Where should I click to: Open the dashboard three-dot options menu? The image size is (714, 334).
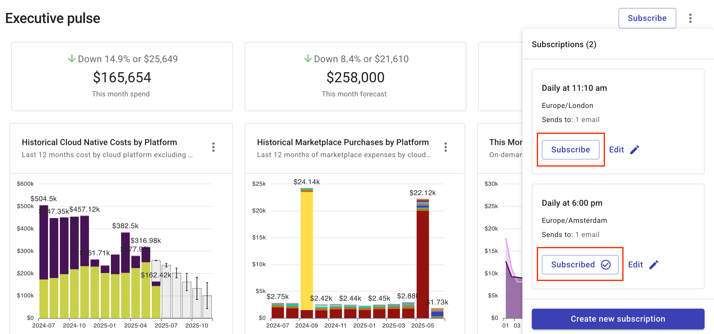pos(690,18)
